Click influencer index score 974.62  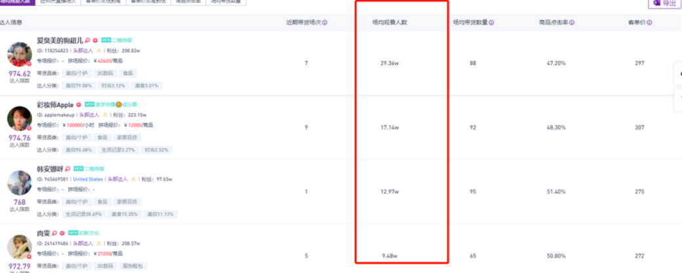(x=20, y=73)
